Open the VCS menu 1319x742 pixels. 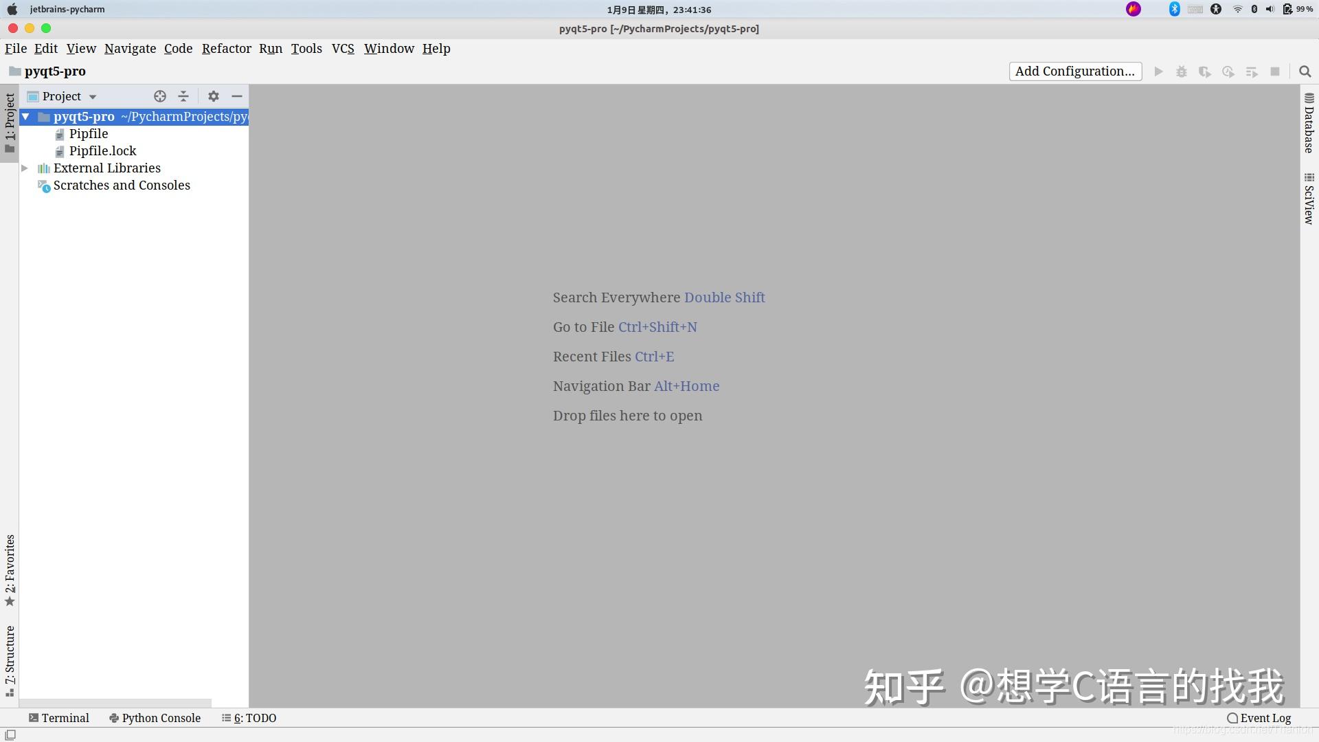pyautogui.click(x=343, y=49)
